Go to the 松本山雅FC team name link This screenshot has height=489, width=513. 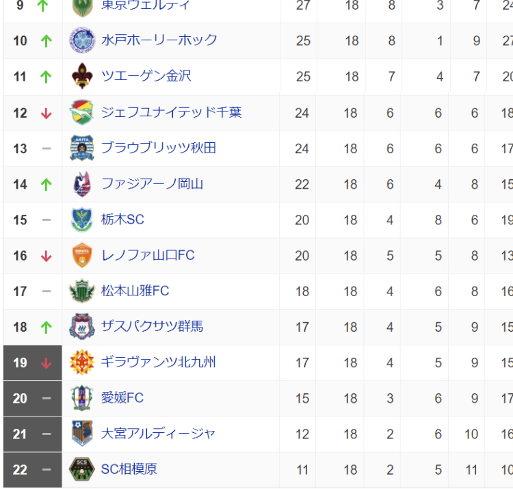pyautogui.click(x=135, y=291)
